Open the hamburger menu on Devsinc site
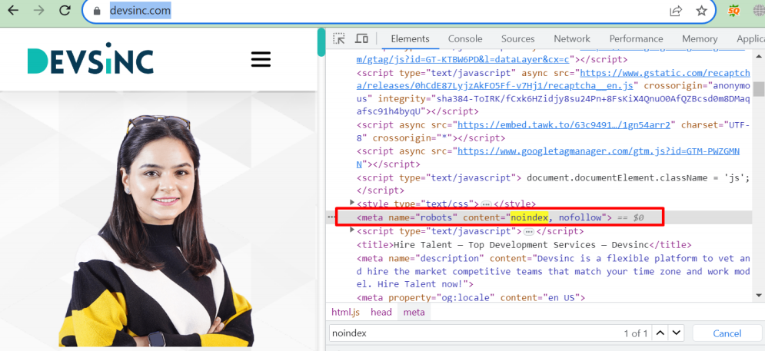 261,60
